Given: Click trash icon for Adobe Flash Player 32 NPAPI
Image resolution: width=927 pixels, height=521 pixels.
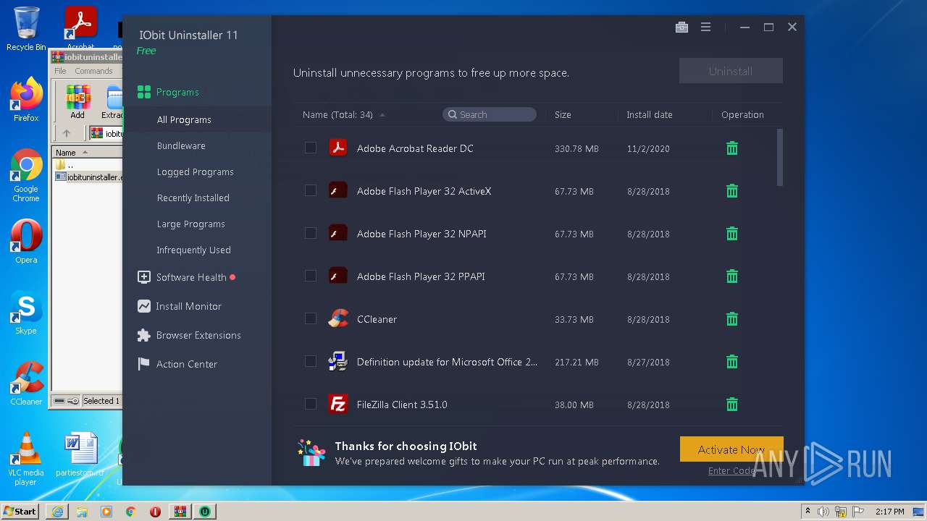Looking at the screenshot, I should coord(732,234).
